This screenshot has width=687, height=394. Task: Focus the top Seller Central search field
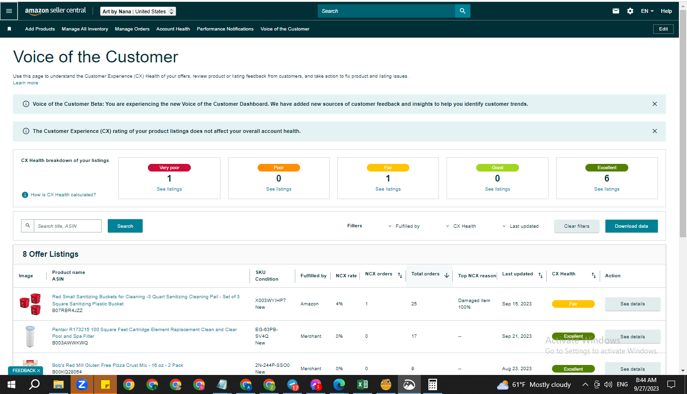(386, 11)
